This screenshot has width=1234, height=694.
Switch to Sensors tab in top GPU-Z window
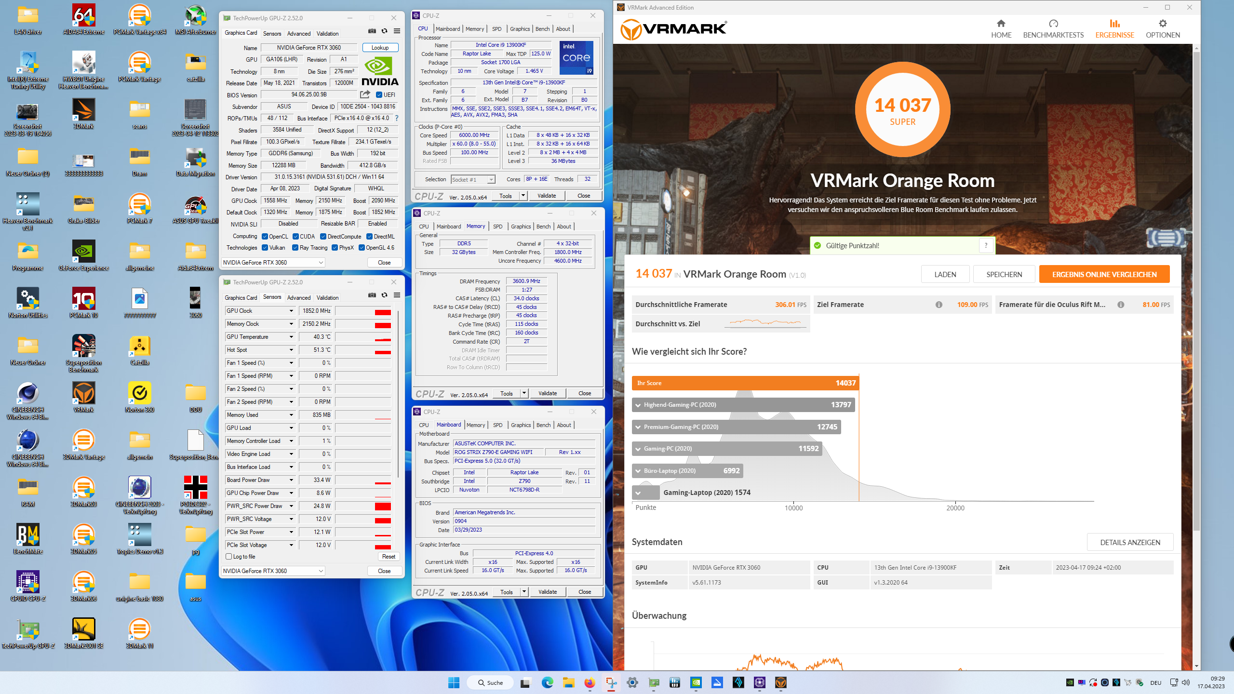[x=272, y=34]
